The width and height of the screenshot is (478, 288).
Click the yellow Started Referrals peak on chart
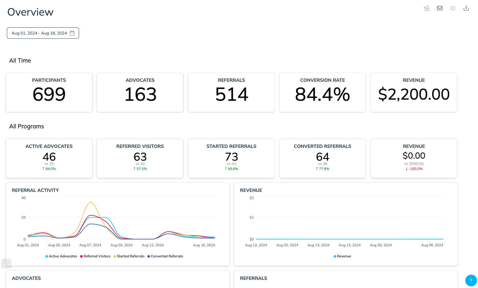[90, 202]
